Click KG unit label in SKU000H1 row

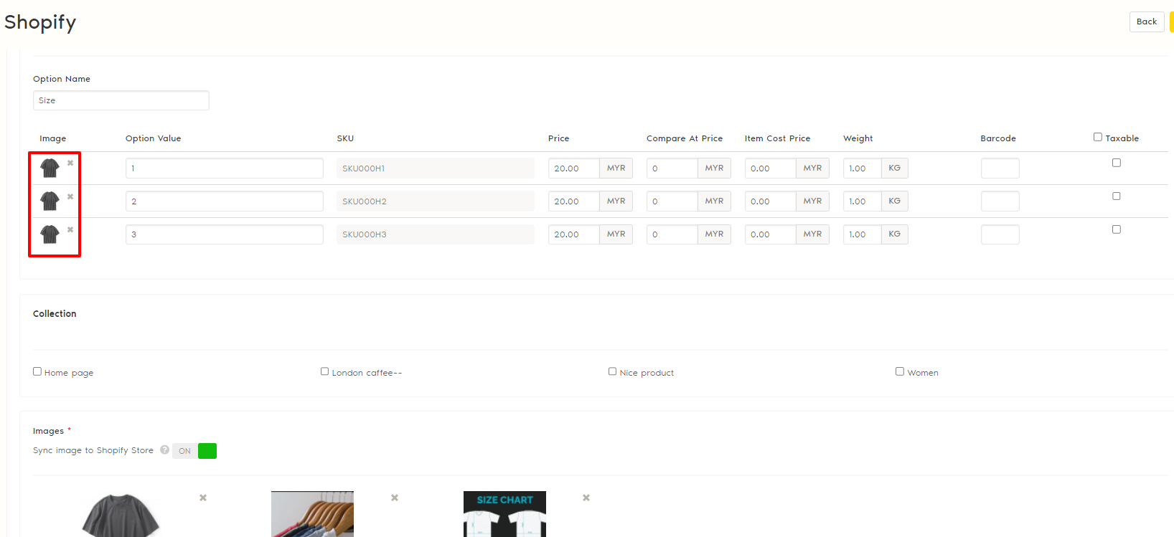(x=895, y=168)
